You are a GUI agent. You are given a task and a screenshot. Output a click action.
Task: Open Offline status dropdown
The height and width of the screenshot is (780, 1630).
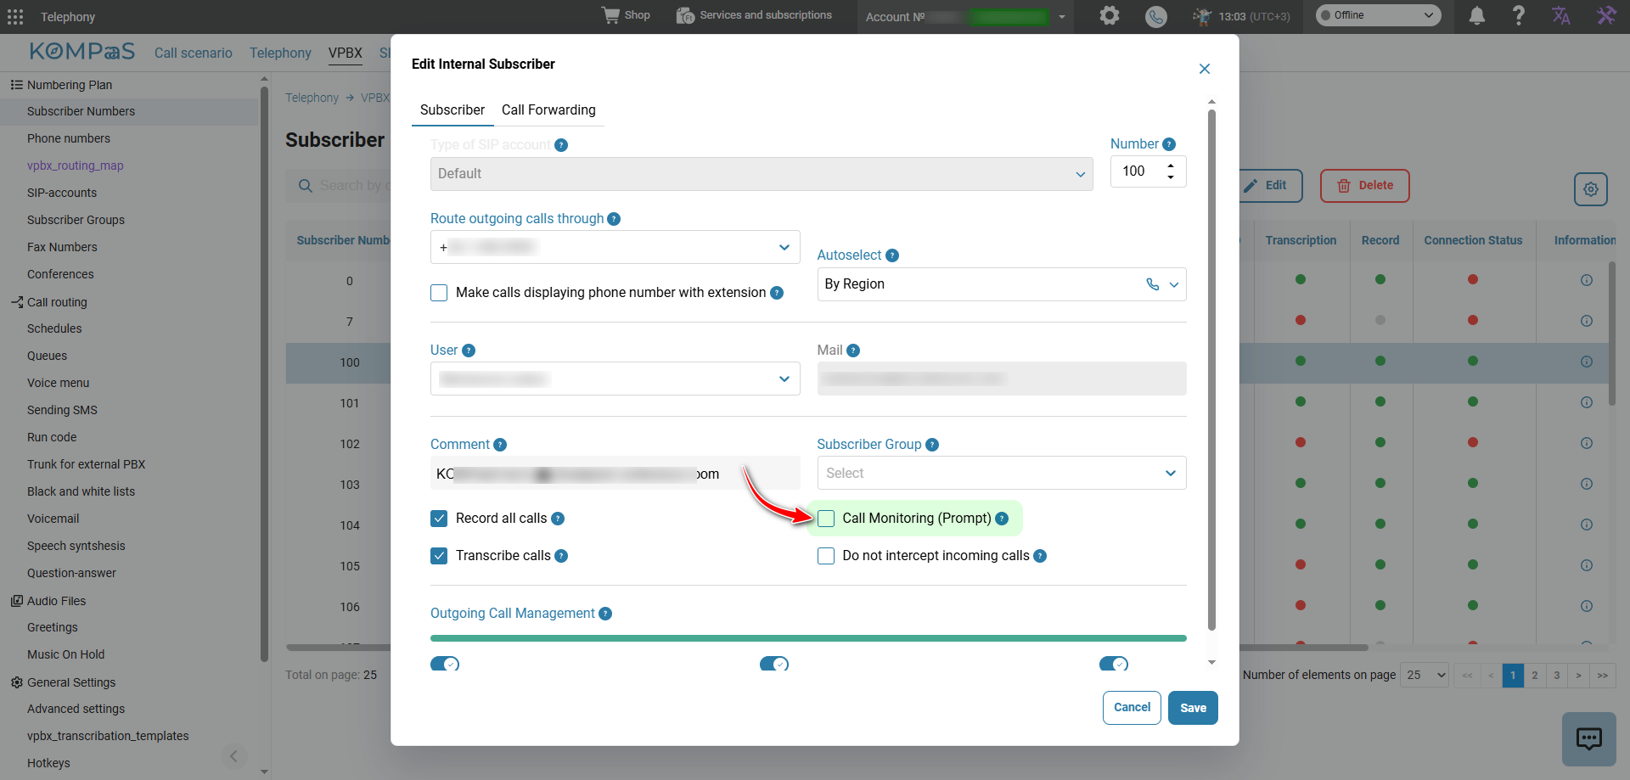pos(1378,15)
